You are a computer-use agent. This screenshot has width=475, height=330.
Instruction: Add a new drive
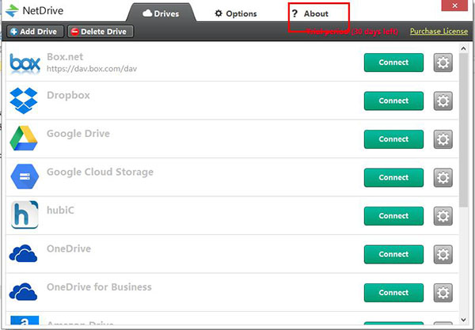(x=35, y=32)
